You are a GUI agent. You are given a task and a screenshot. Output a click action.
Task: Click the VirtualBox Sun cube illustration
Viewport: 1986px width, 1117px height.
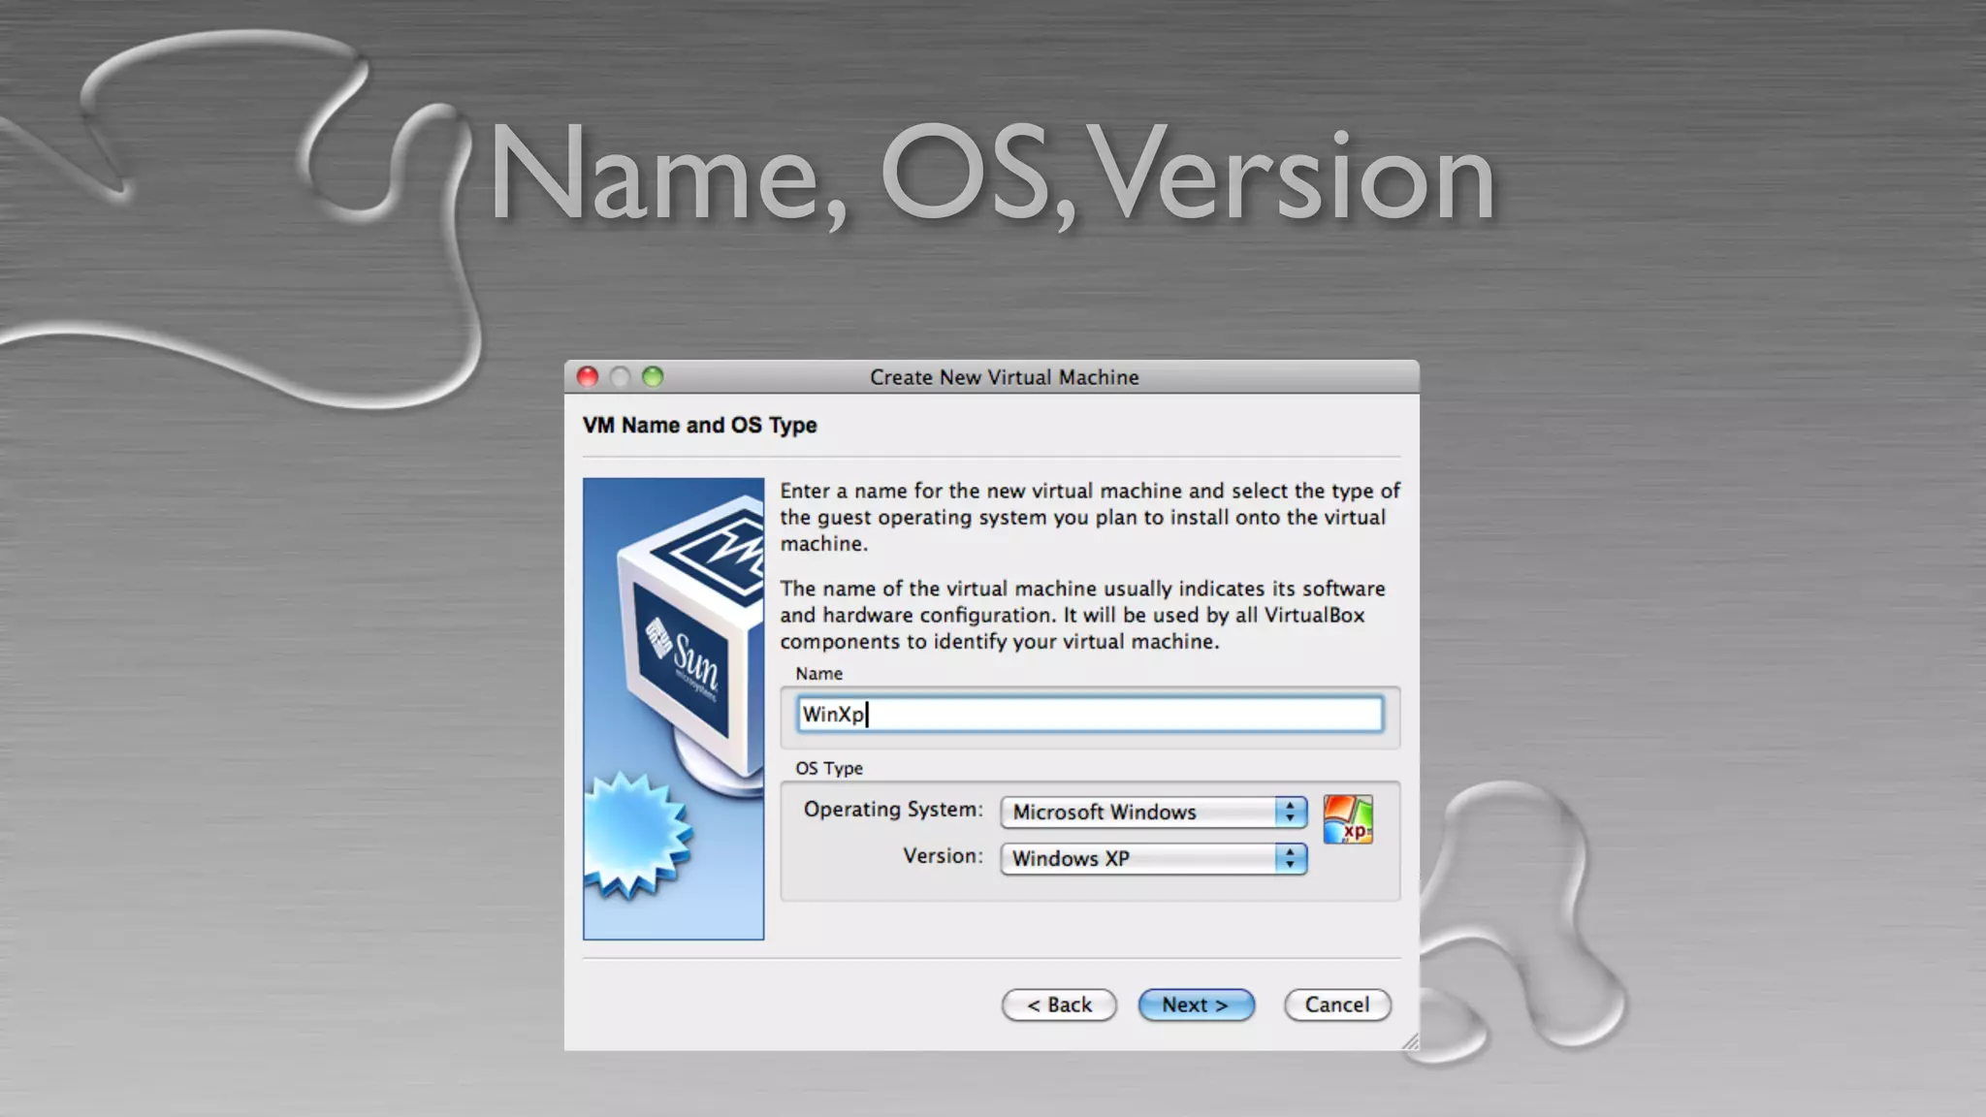[673, 709]
